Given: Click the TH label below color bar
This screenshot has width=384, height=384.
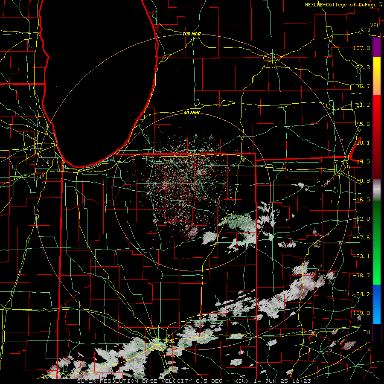Looking at the screenshot, I should pos(367,332).
